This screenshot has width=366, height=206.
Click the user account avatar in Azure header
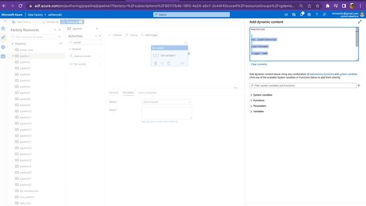click(362, 14)
